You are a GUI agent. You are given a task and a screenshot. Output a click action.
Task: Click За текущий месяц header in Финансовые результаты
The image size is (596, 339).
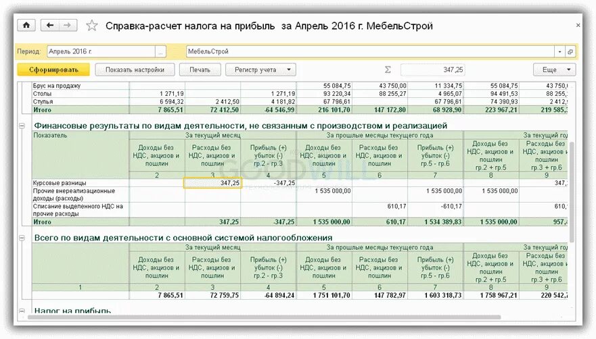click(213, 135)
